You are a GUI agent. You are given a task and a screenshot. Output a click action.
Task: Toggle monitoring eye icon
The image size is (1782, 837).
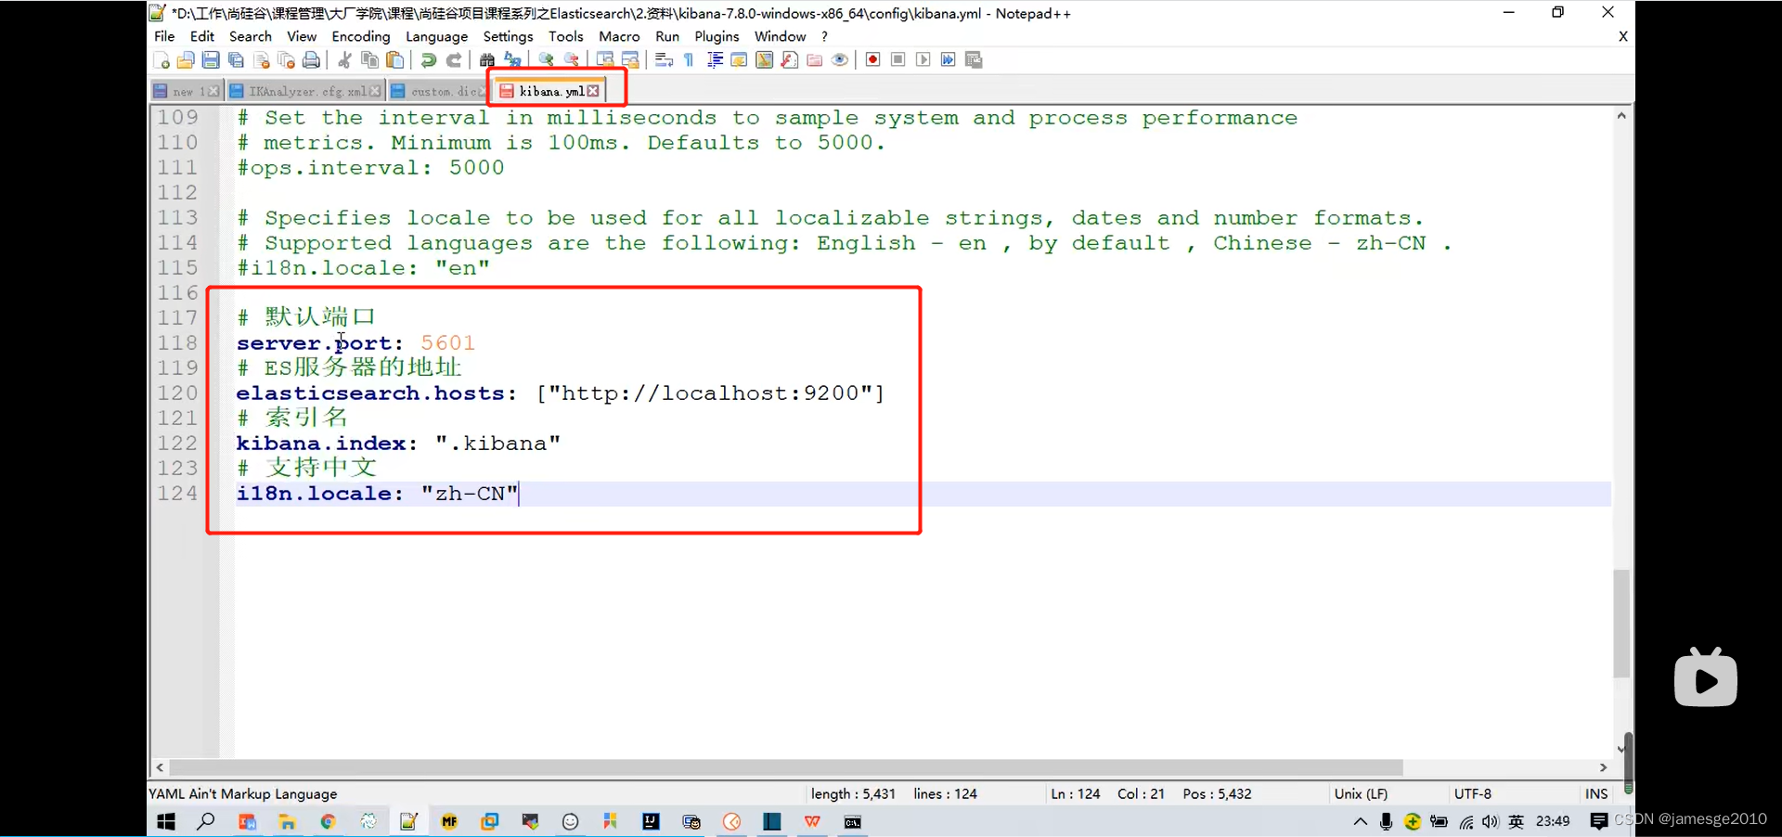(x=840, y=60)
